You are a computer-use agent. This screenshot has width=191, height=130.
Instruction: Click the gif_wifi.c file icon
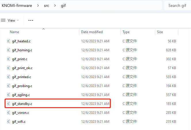point(9,122)
